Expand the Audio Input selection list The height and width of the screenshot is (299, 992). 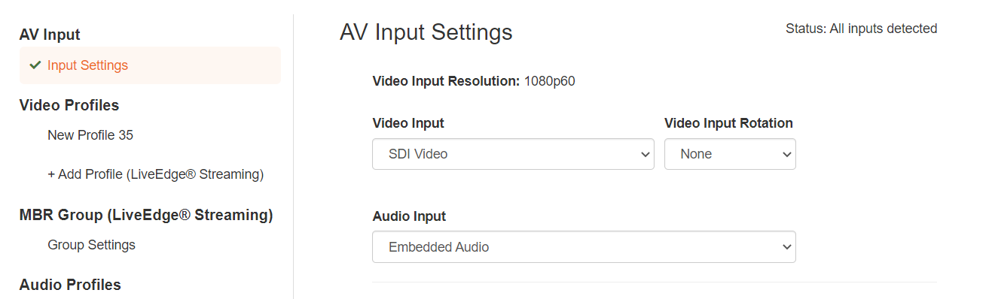pyautogui.click(x=584, y=247)
